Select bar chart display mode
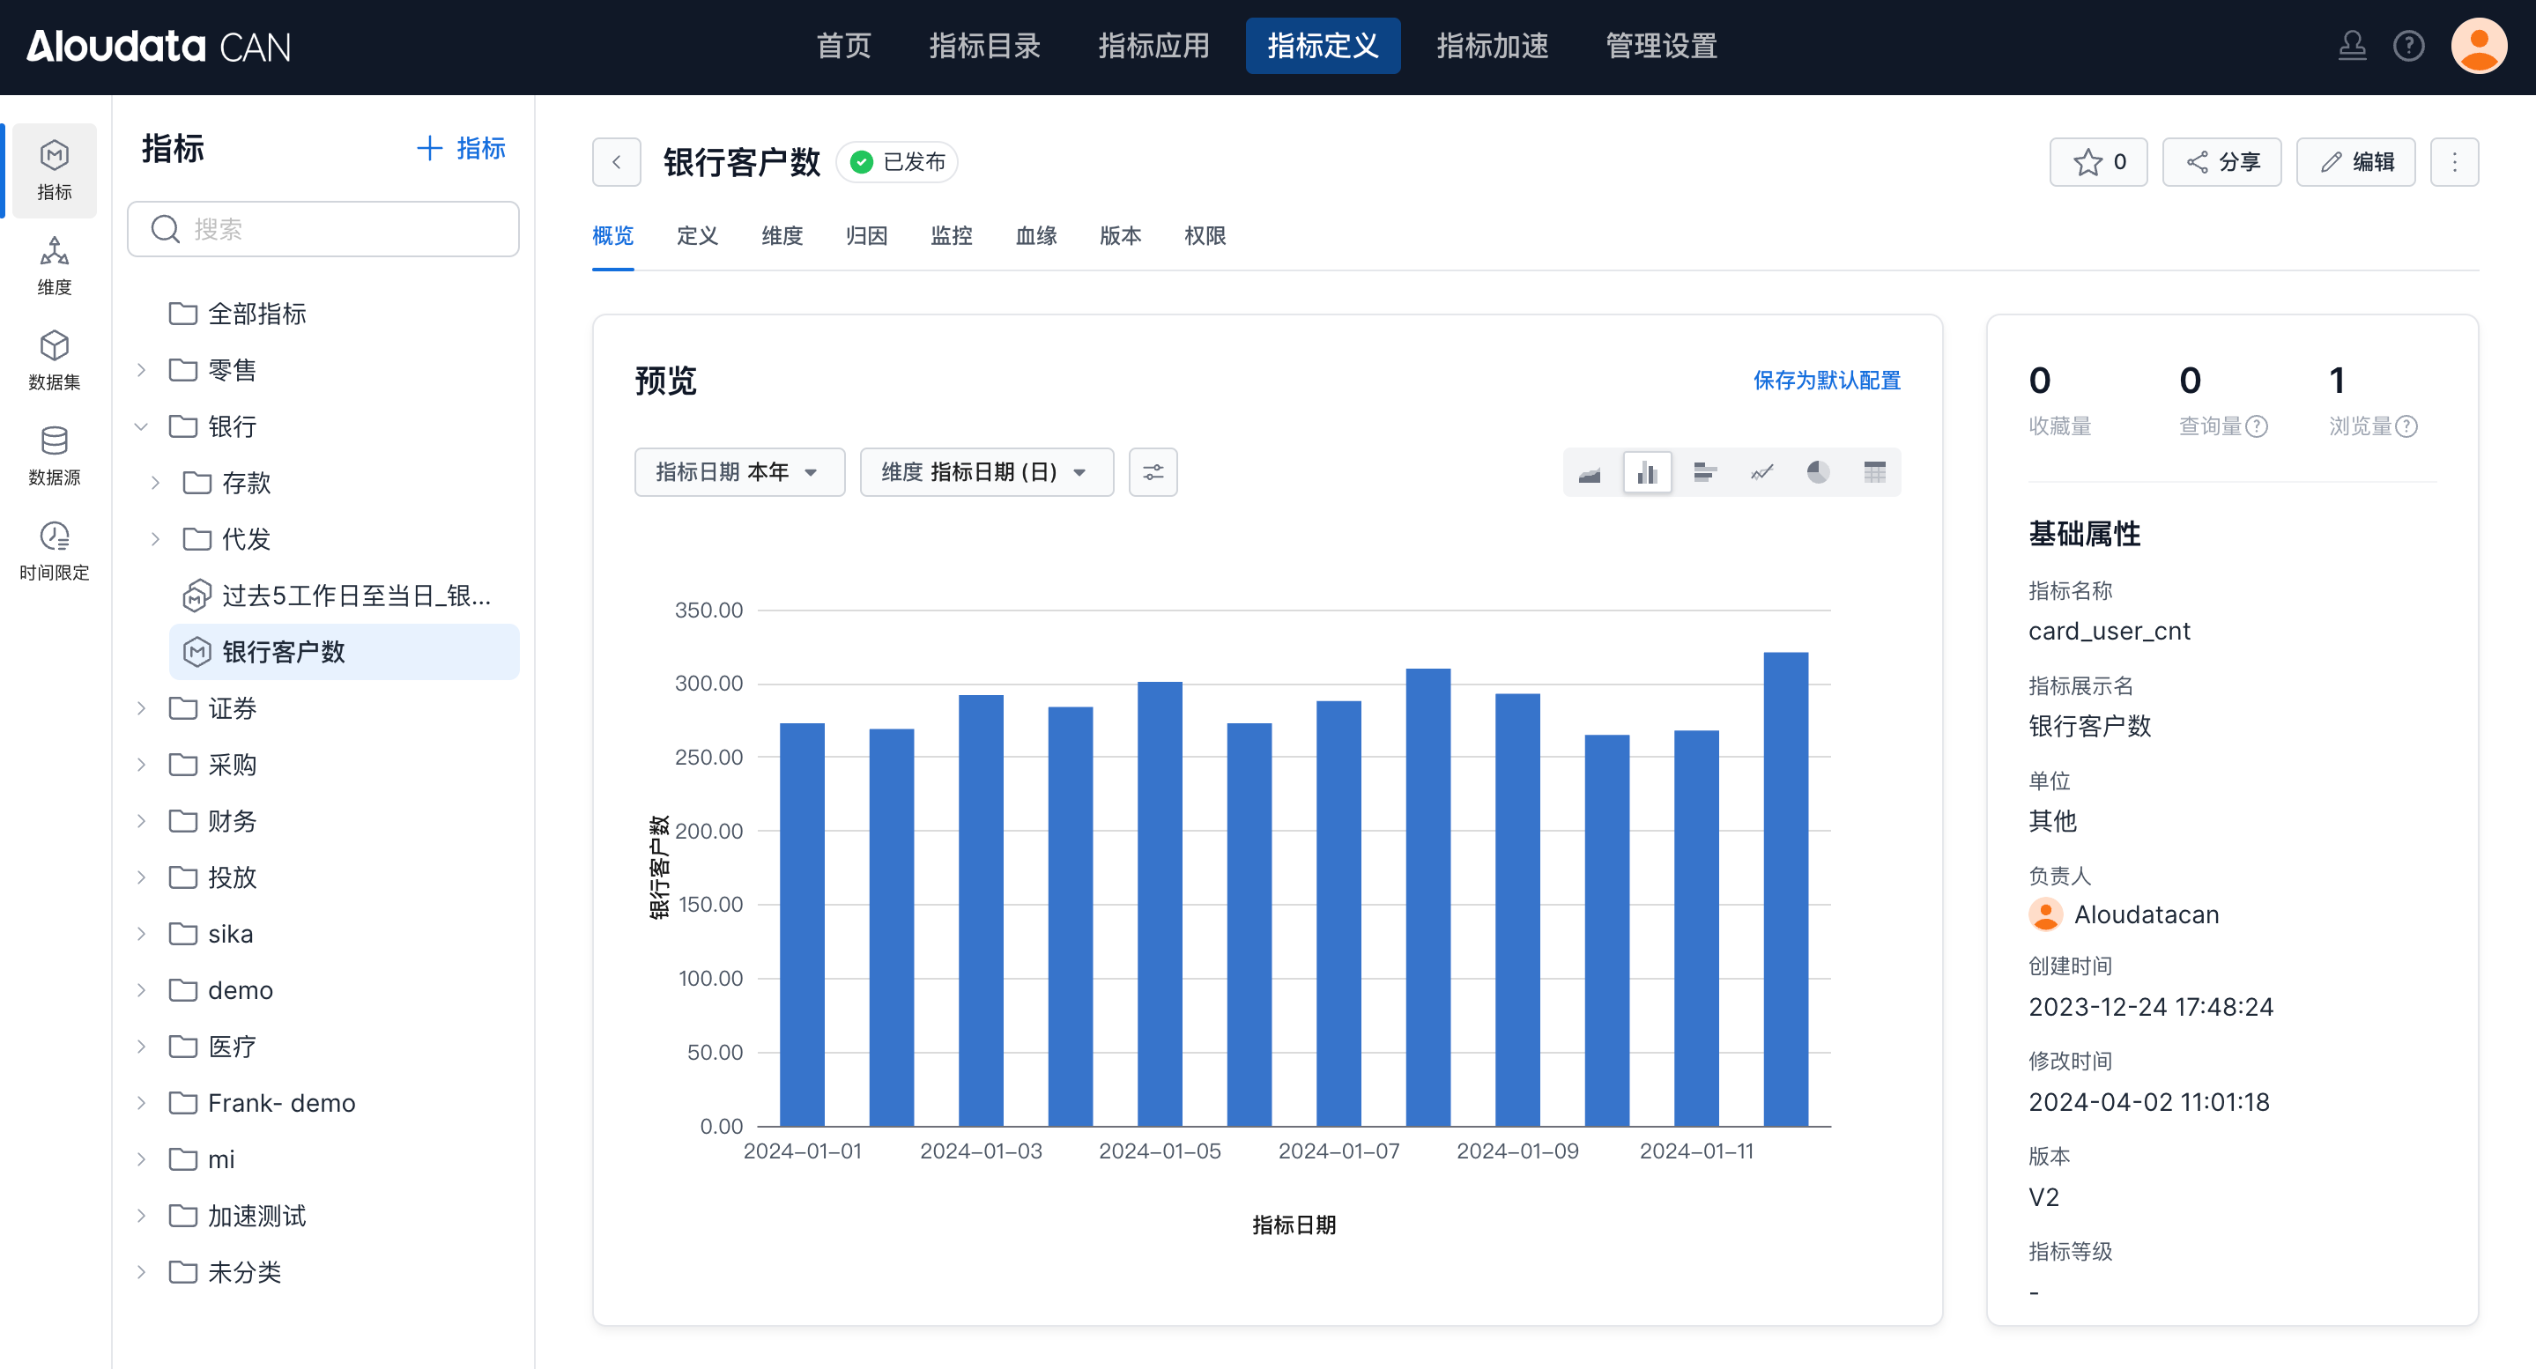This screenshot has width=2536, height=1369. tap(1647, 473)
